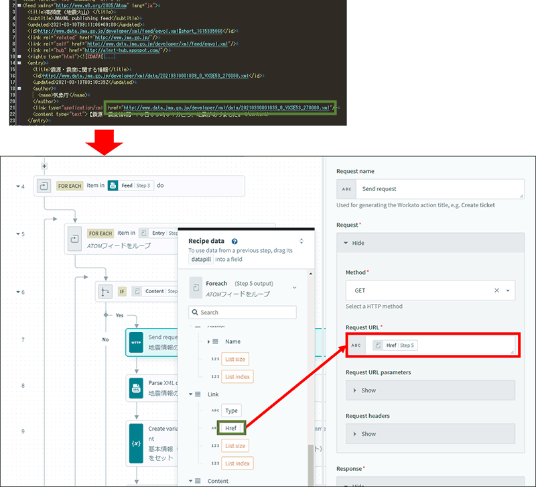Click the For Each loop icon on step 4
Screen dimensions: 536x487
44,186
